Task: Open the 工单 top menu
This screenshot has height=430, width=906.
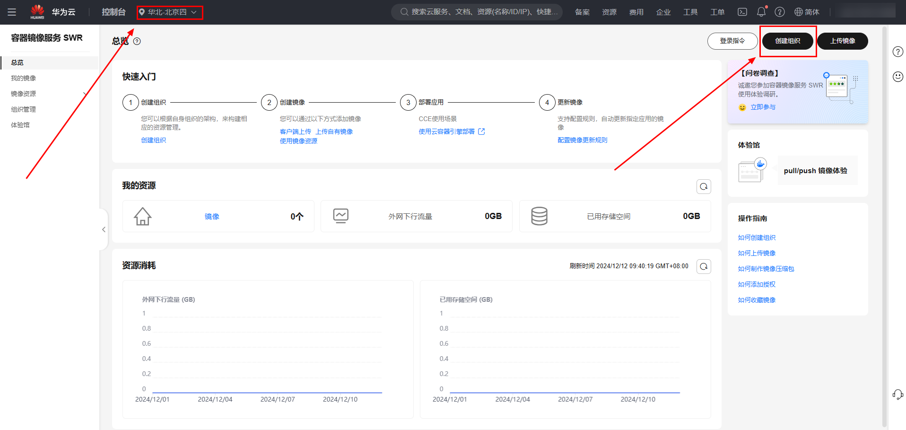Action: point(717,12)
